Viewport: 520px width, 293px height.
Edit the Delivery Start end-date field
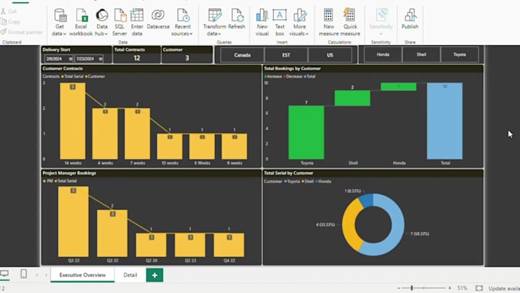[89, 59]
